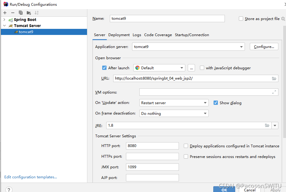Expand the VM options field
The image size is (286, 192).
pyautogui.click(x=274, y=92)
